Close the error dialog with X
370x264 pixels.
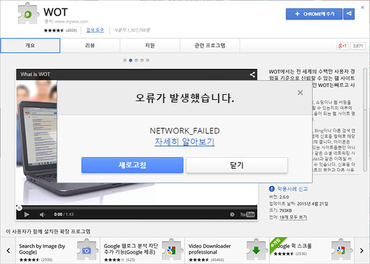(x=300, y=92)
